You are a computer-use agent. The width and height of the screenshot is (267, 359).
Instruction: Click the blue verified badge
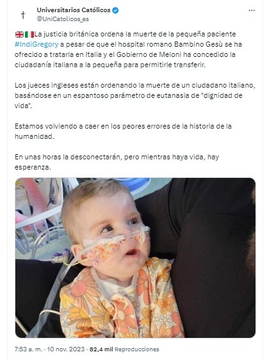click(115, 10)
